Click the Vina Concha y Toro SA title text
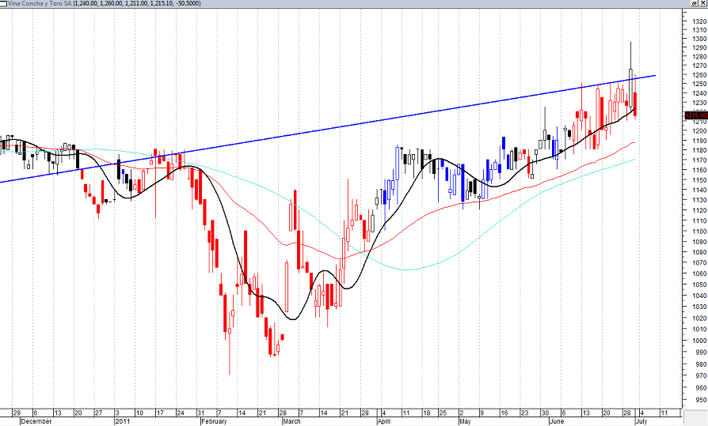The width and height of the screenshot is (708, 426). point(40,3)
